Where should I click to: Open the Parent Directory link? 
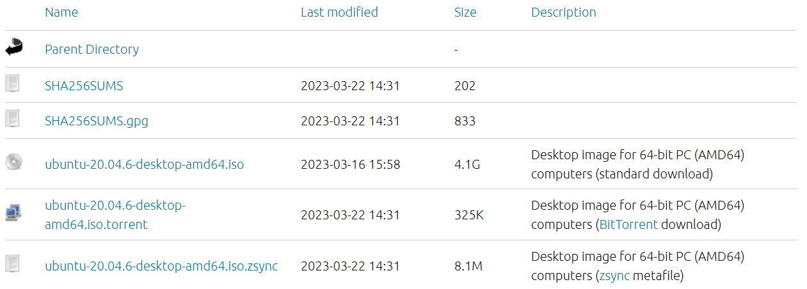(x=92, y=49)
